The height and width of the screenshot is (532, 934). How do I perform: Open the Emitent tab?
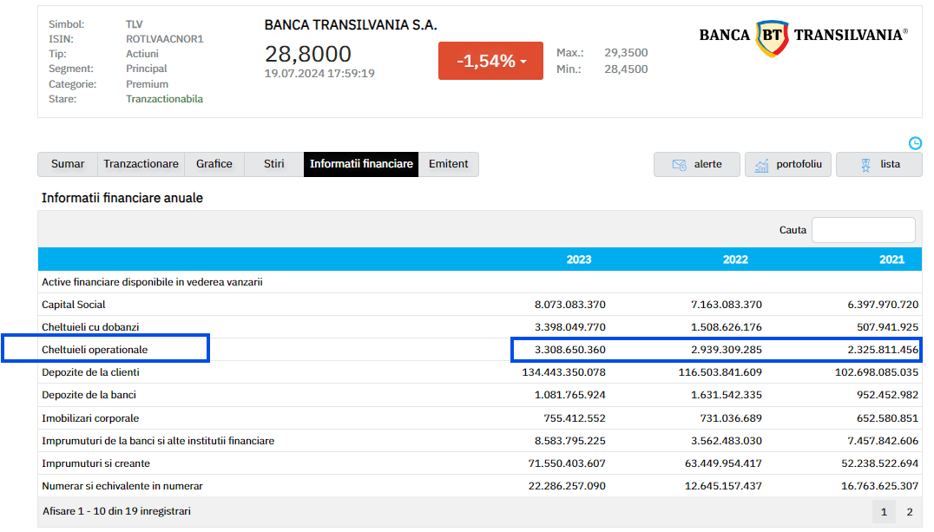(448, 164)
